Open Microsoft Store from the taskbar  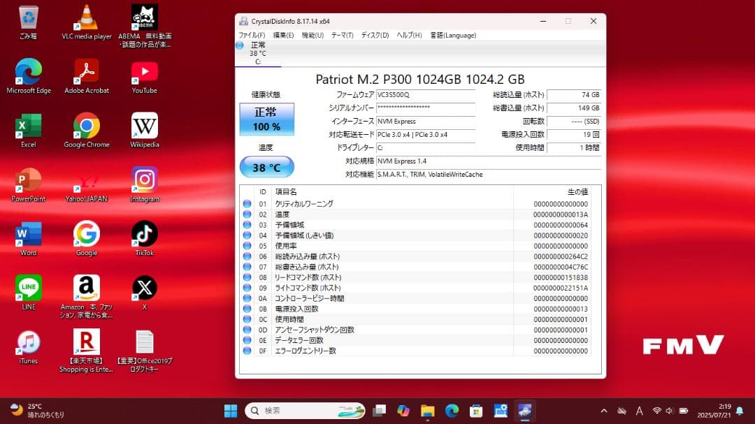pyautogui.click(x=475, y=411)
